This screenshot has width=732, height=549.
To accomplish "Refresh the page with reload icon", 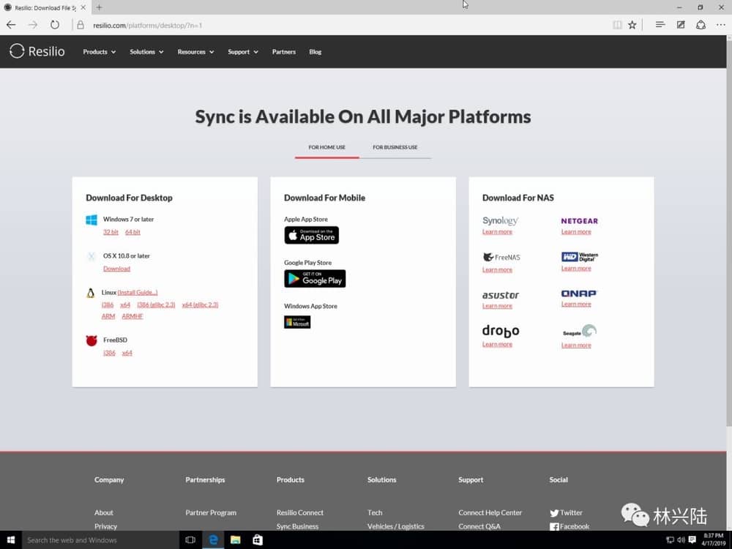I will [55, 25].
